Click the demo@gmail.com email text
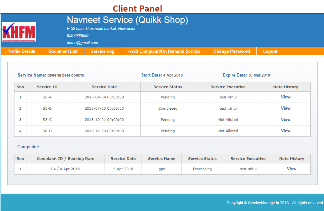Viewport: 324px width, 211px height. click(82, 42)
